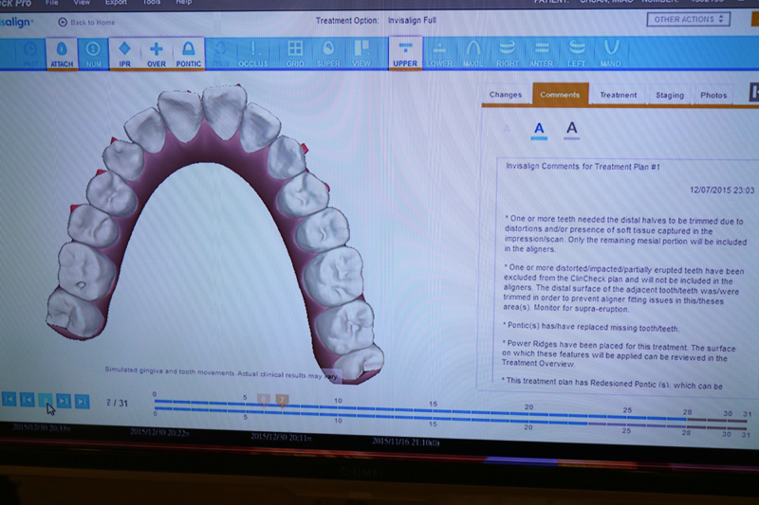Toggle the ATTACH attachments display

(62, 54)
